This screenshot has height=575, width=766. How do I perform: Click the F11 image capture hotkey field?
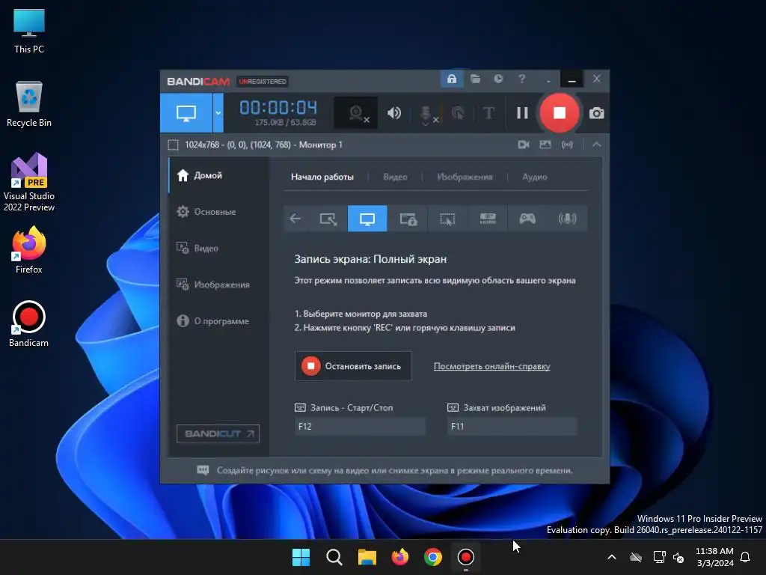[x=512, y=426]
